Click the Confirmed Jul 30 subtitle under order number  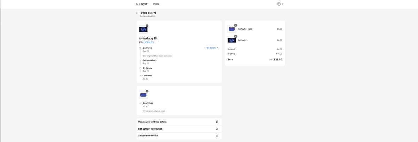147,16
